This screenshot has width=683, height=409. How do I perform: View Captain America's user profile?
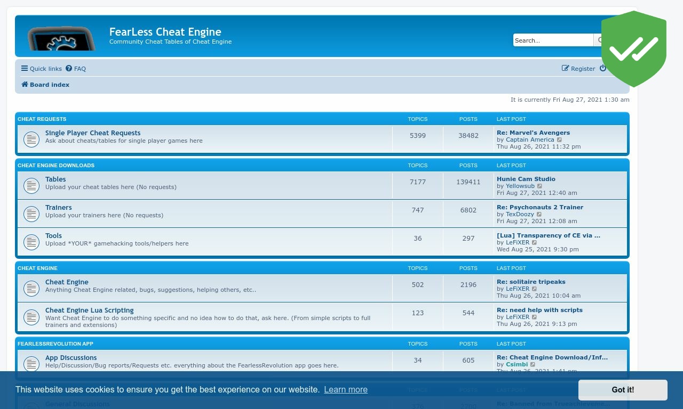pyautogui.click(x=530, y=140)
